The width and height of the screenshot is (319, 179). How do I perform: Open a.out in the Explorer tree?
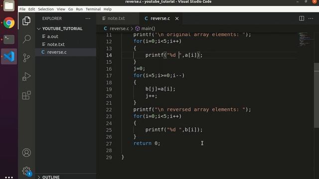[x=66, y=36]
